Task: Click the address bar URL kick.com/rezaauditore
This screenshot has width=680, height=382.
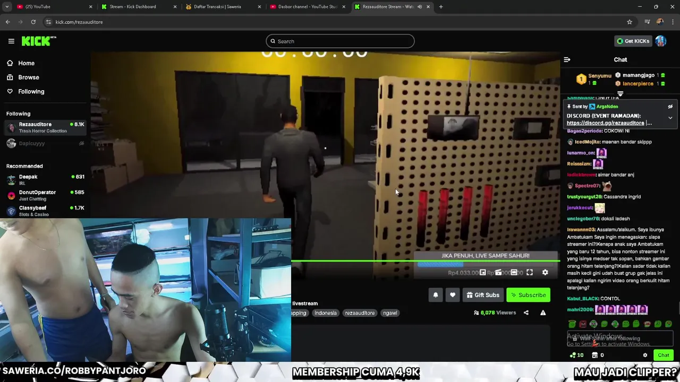Action: pos(79,22)
